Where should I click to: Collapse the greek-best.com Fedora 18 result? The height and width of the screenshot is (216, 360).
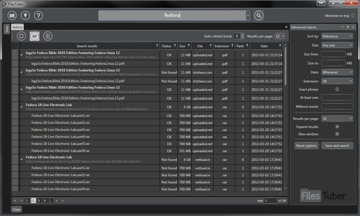tap(22, 159)
